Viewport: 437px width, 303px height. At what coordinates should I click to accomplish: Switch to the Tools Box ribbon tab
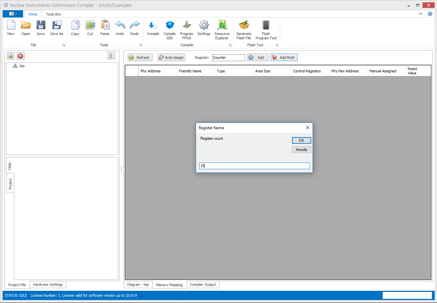click(53, 14)
